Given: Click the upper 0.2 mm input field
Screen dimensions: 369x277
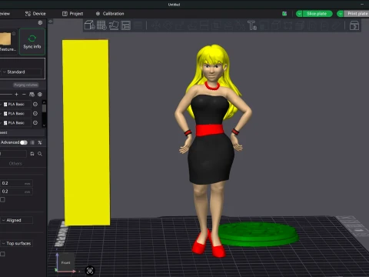Looking at the screenshot, I should tap(16, 183).
